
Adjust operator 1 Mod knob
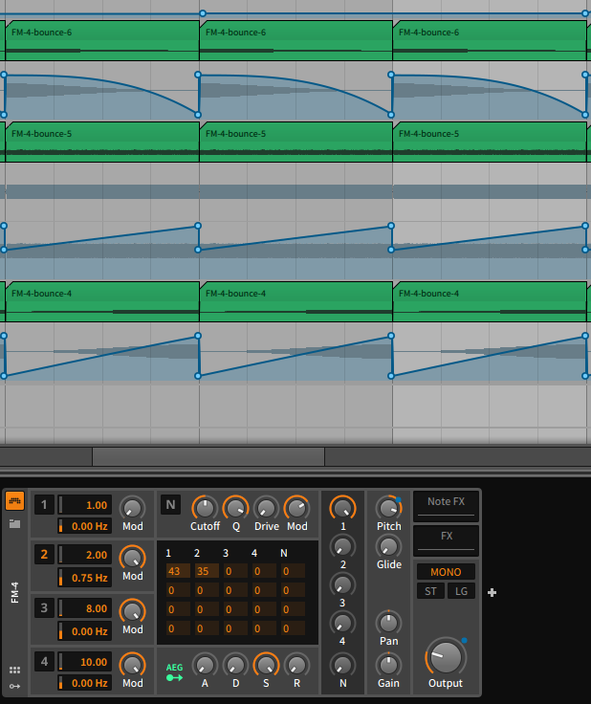pos(132,509)
